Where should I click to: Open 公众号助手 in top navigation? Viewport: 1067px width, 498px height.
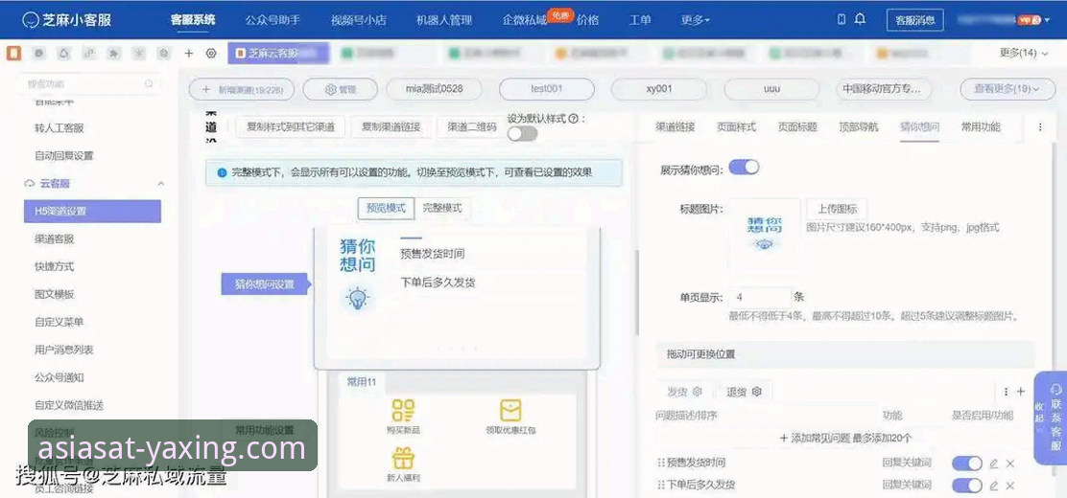click(x=273, y=20)
